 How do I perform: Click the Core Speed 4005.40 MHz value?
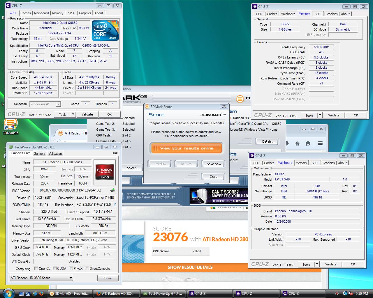pos(43,77)
